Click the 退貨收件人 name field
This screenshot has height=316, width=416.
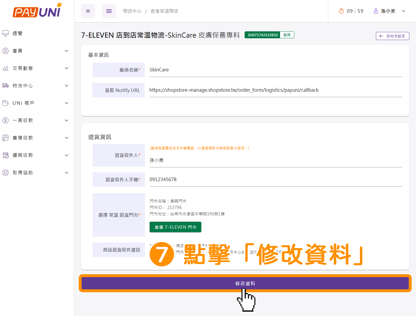[276, 160]
